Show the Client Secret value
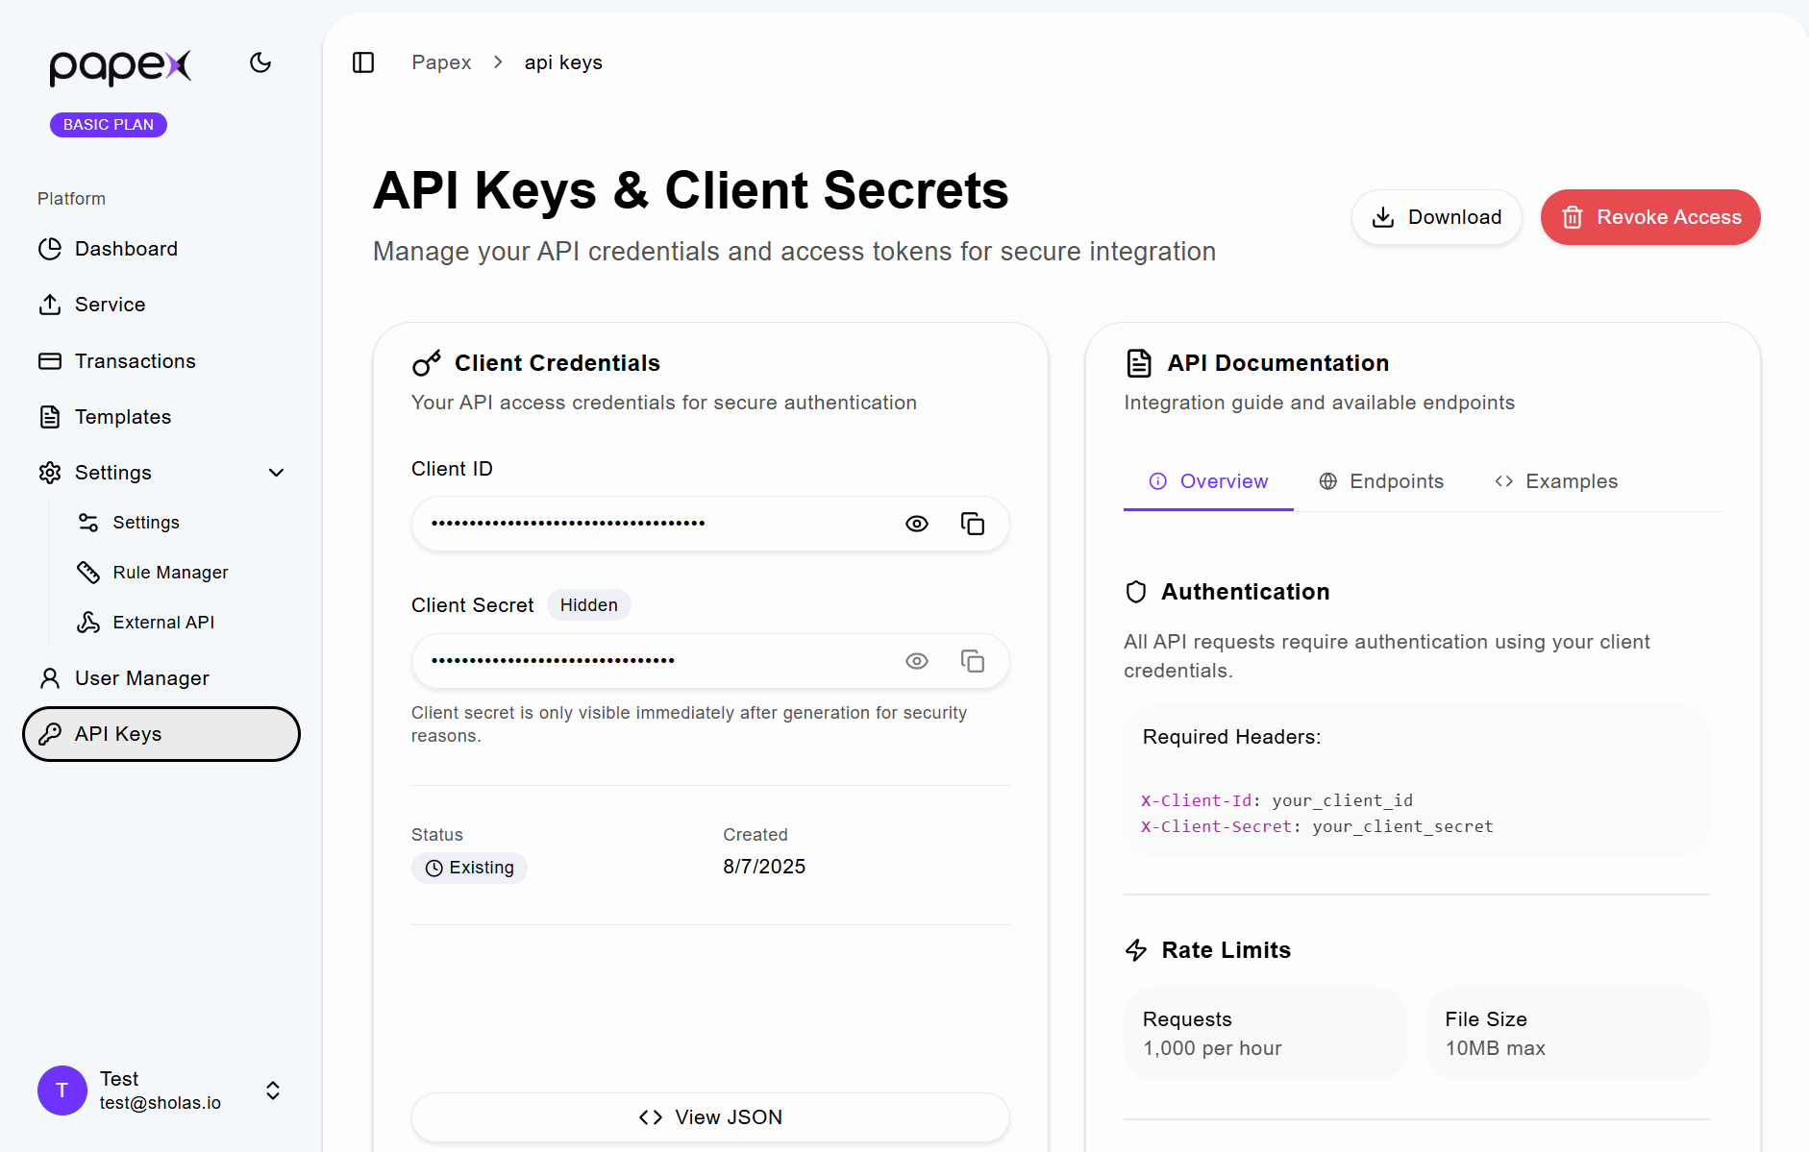The width and height of the screenshot is (1809, 1152). [917, 661]
